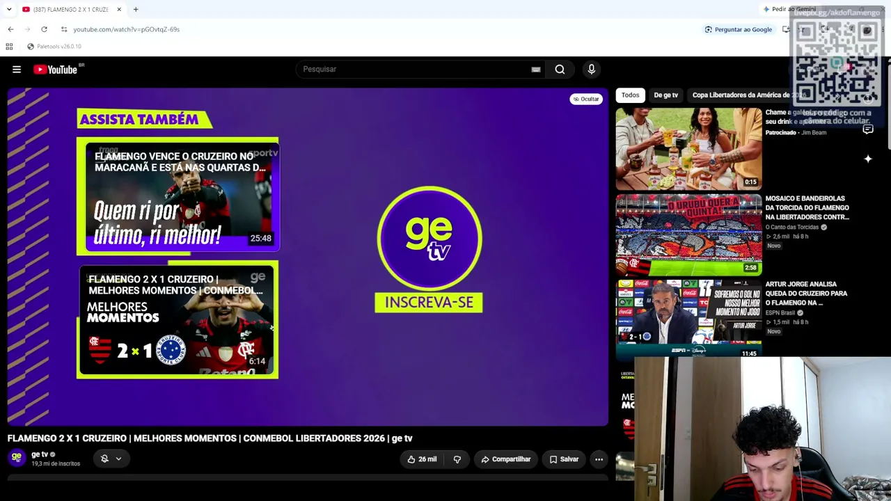
Task: Select Copa Libertadores da América chip
Action: pyautogui.click(x=749, y=95)
